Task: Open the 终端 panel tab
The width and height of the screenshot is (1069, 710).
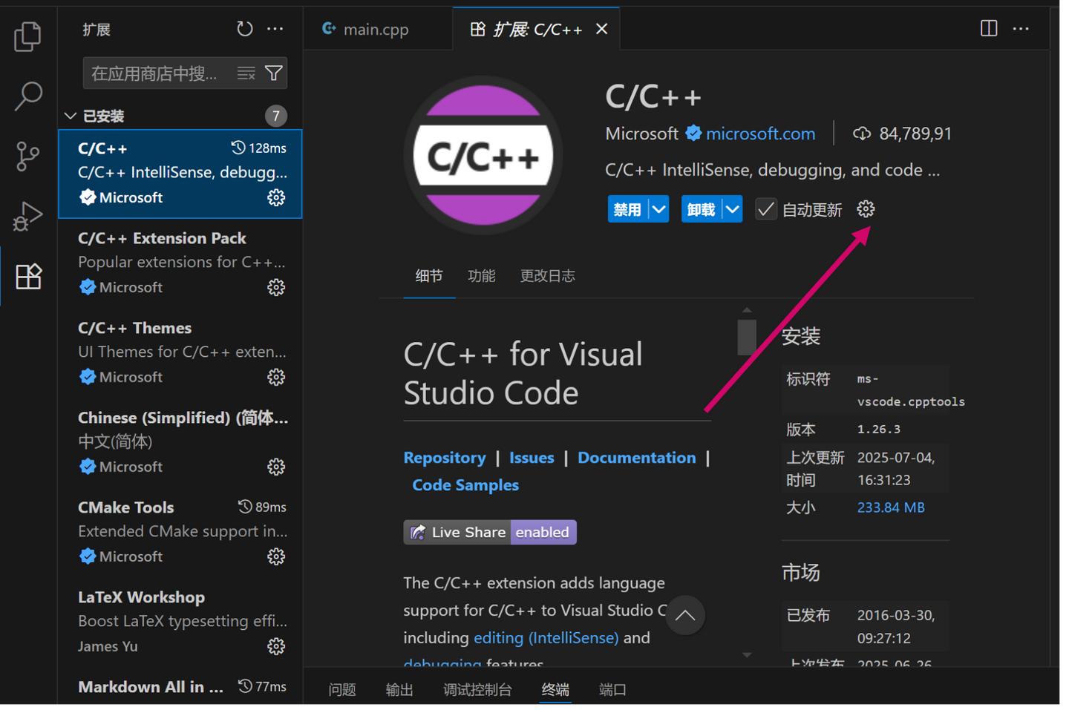Action: coord(555,689)
